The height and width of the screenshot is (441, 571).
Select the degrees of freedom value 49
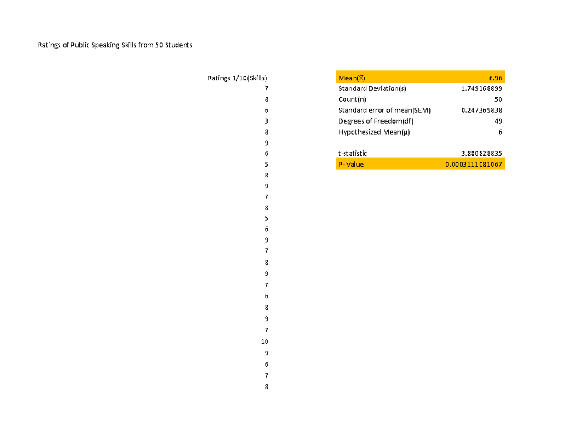click(498, 121)
